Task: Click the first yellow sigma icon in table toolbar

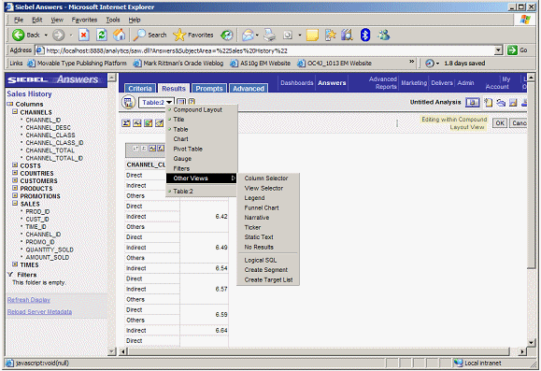Action: coord(126,123)
